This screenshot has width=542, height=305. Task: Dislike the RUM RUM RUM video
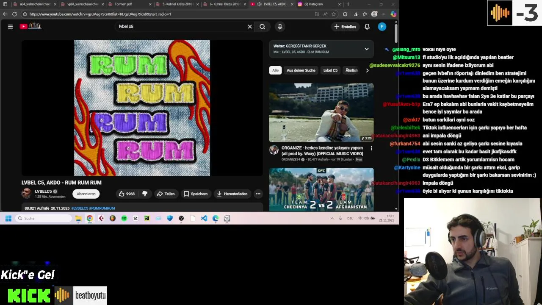(x=145, y=194)
